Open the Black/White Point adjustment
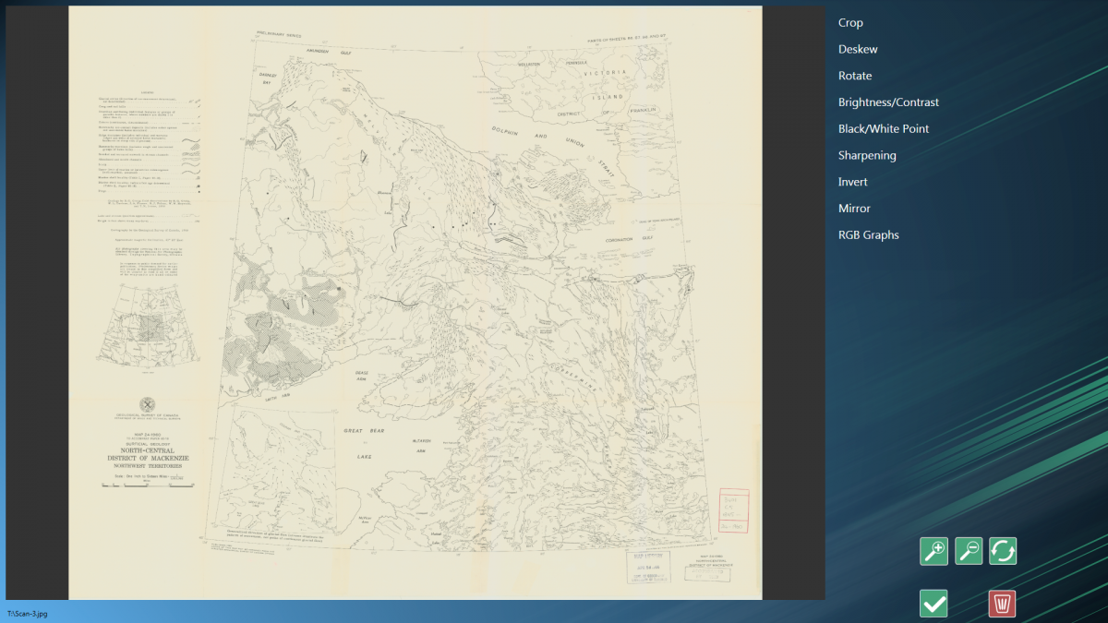 (885, 128)
